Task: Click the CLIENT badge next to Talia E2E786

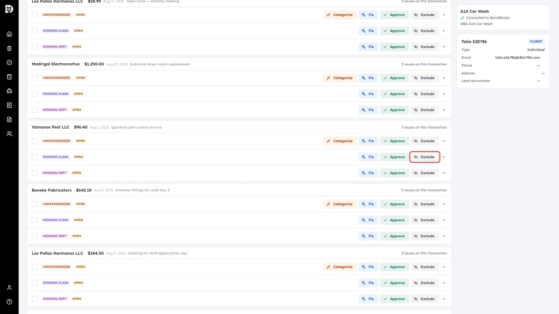Action: click(536, 41)
